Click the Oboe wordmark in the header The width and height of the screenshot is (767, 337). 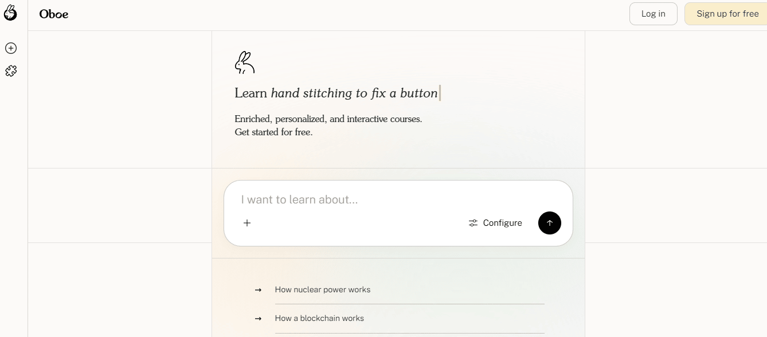(x=54, y=14)
